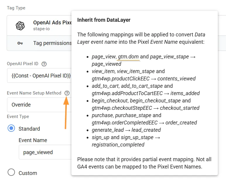
Task: Click the checkout_started mapping text
Action: [x=179, y=108]
